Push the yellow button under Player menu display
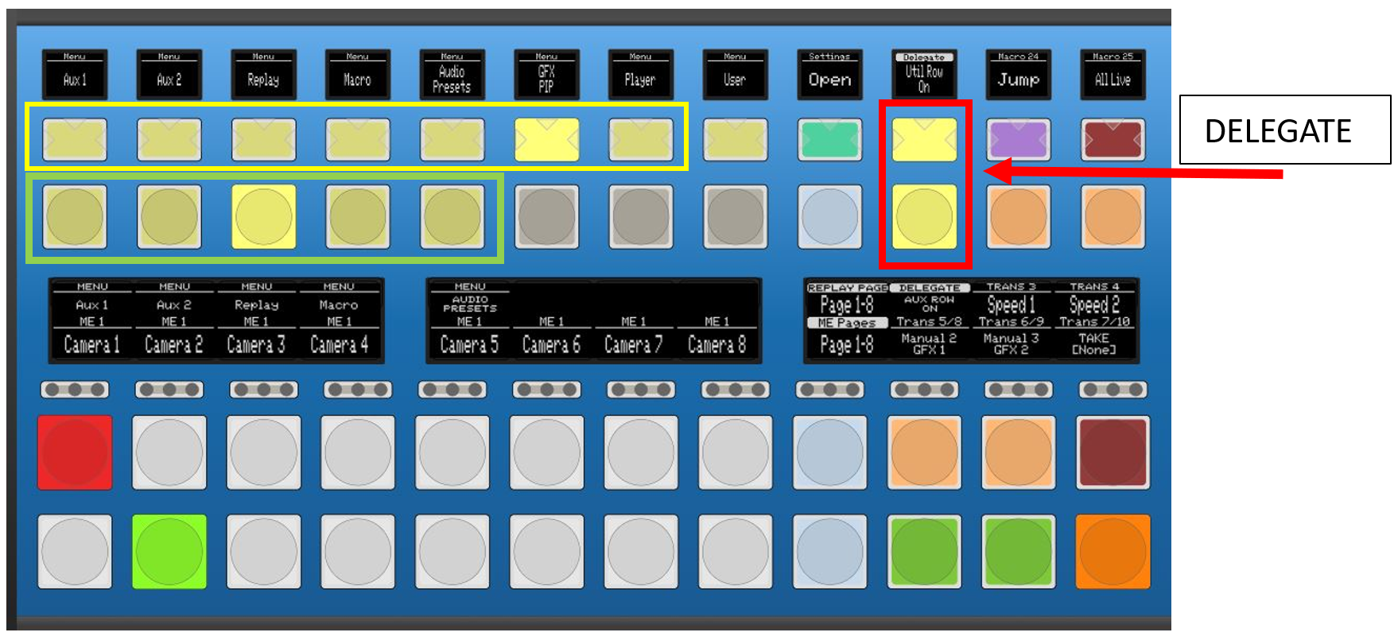This screenshot has width=1398, height=640. pos(641,140)
